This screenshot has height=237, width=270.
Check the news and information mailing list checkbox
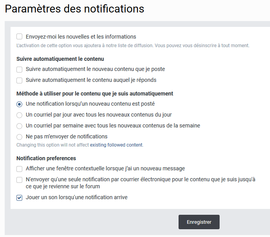click(20, 37)
